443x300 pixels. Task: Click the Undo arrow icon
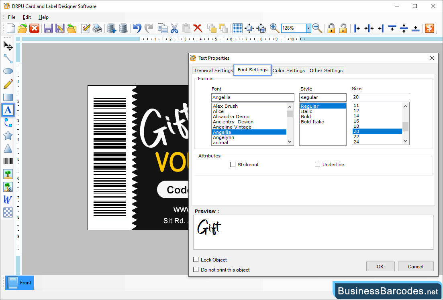(137, 28)
